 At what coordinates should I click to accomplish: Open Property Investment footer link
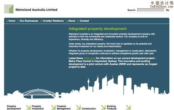click(x=38, y=107)
